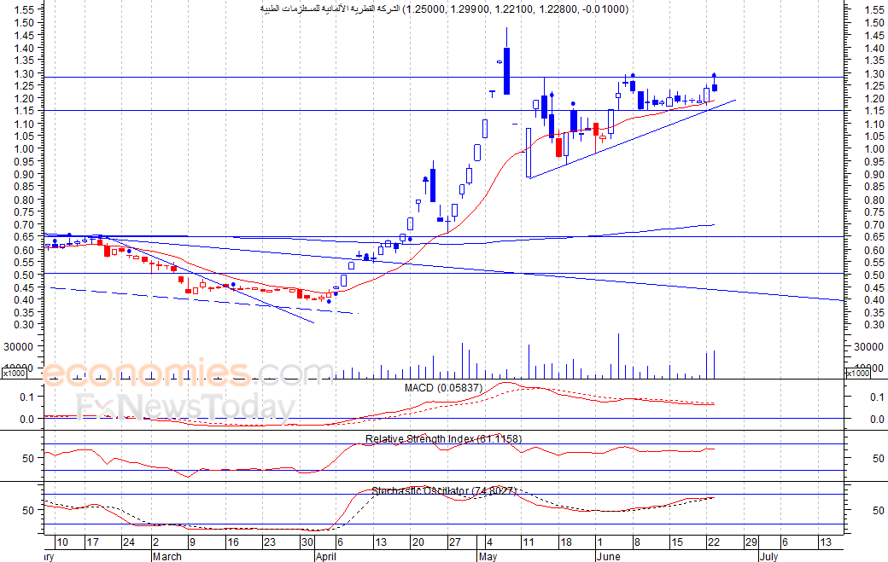Click the Stochastic Oscillator (74.8027) label
The height and width of the screenshot is (562, 888).
click(x=445, y=490)
